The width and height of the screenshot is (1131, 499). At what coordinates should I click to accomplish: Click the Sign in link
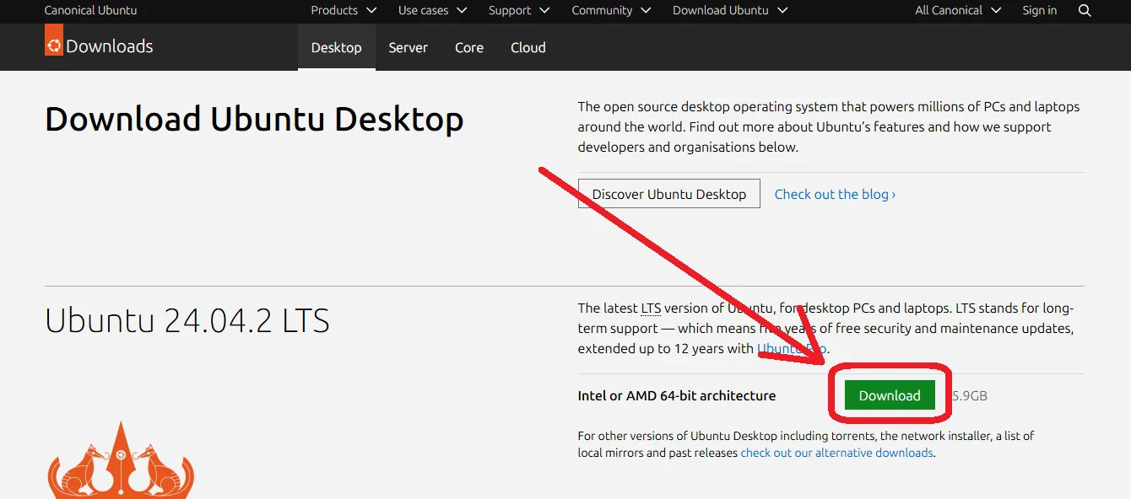pos(1039,11)
